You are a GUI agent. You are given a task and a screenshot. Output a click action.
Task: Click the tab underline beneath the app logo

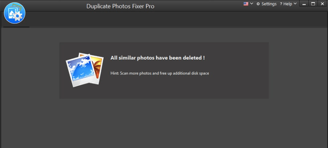[16, 27]
